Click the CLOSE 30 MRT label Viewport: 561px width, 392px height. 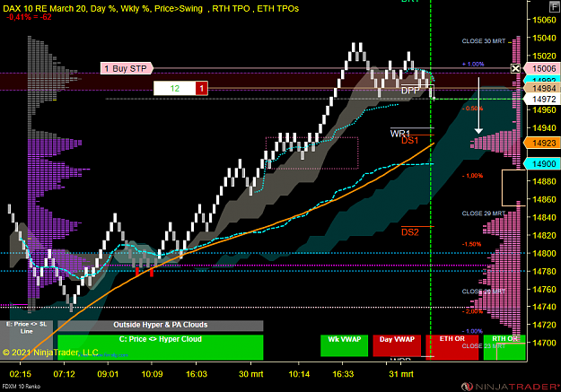(484, 41)
